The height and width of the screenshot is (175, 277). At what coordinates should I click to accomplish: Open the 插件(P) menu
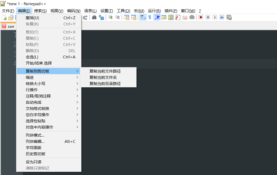tap(171, 11)
